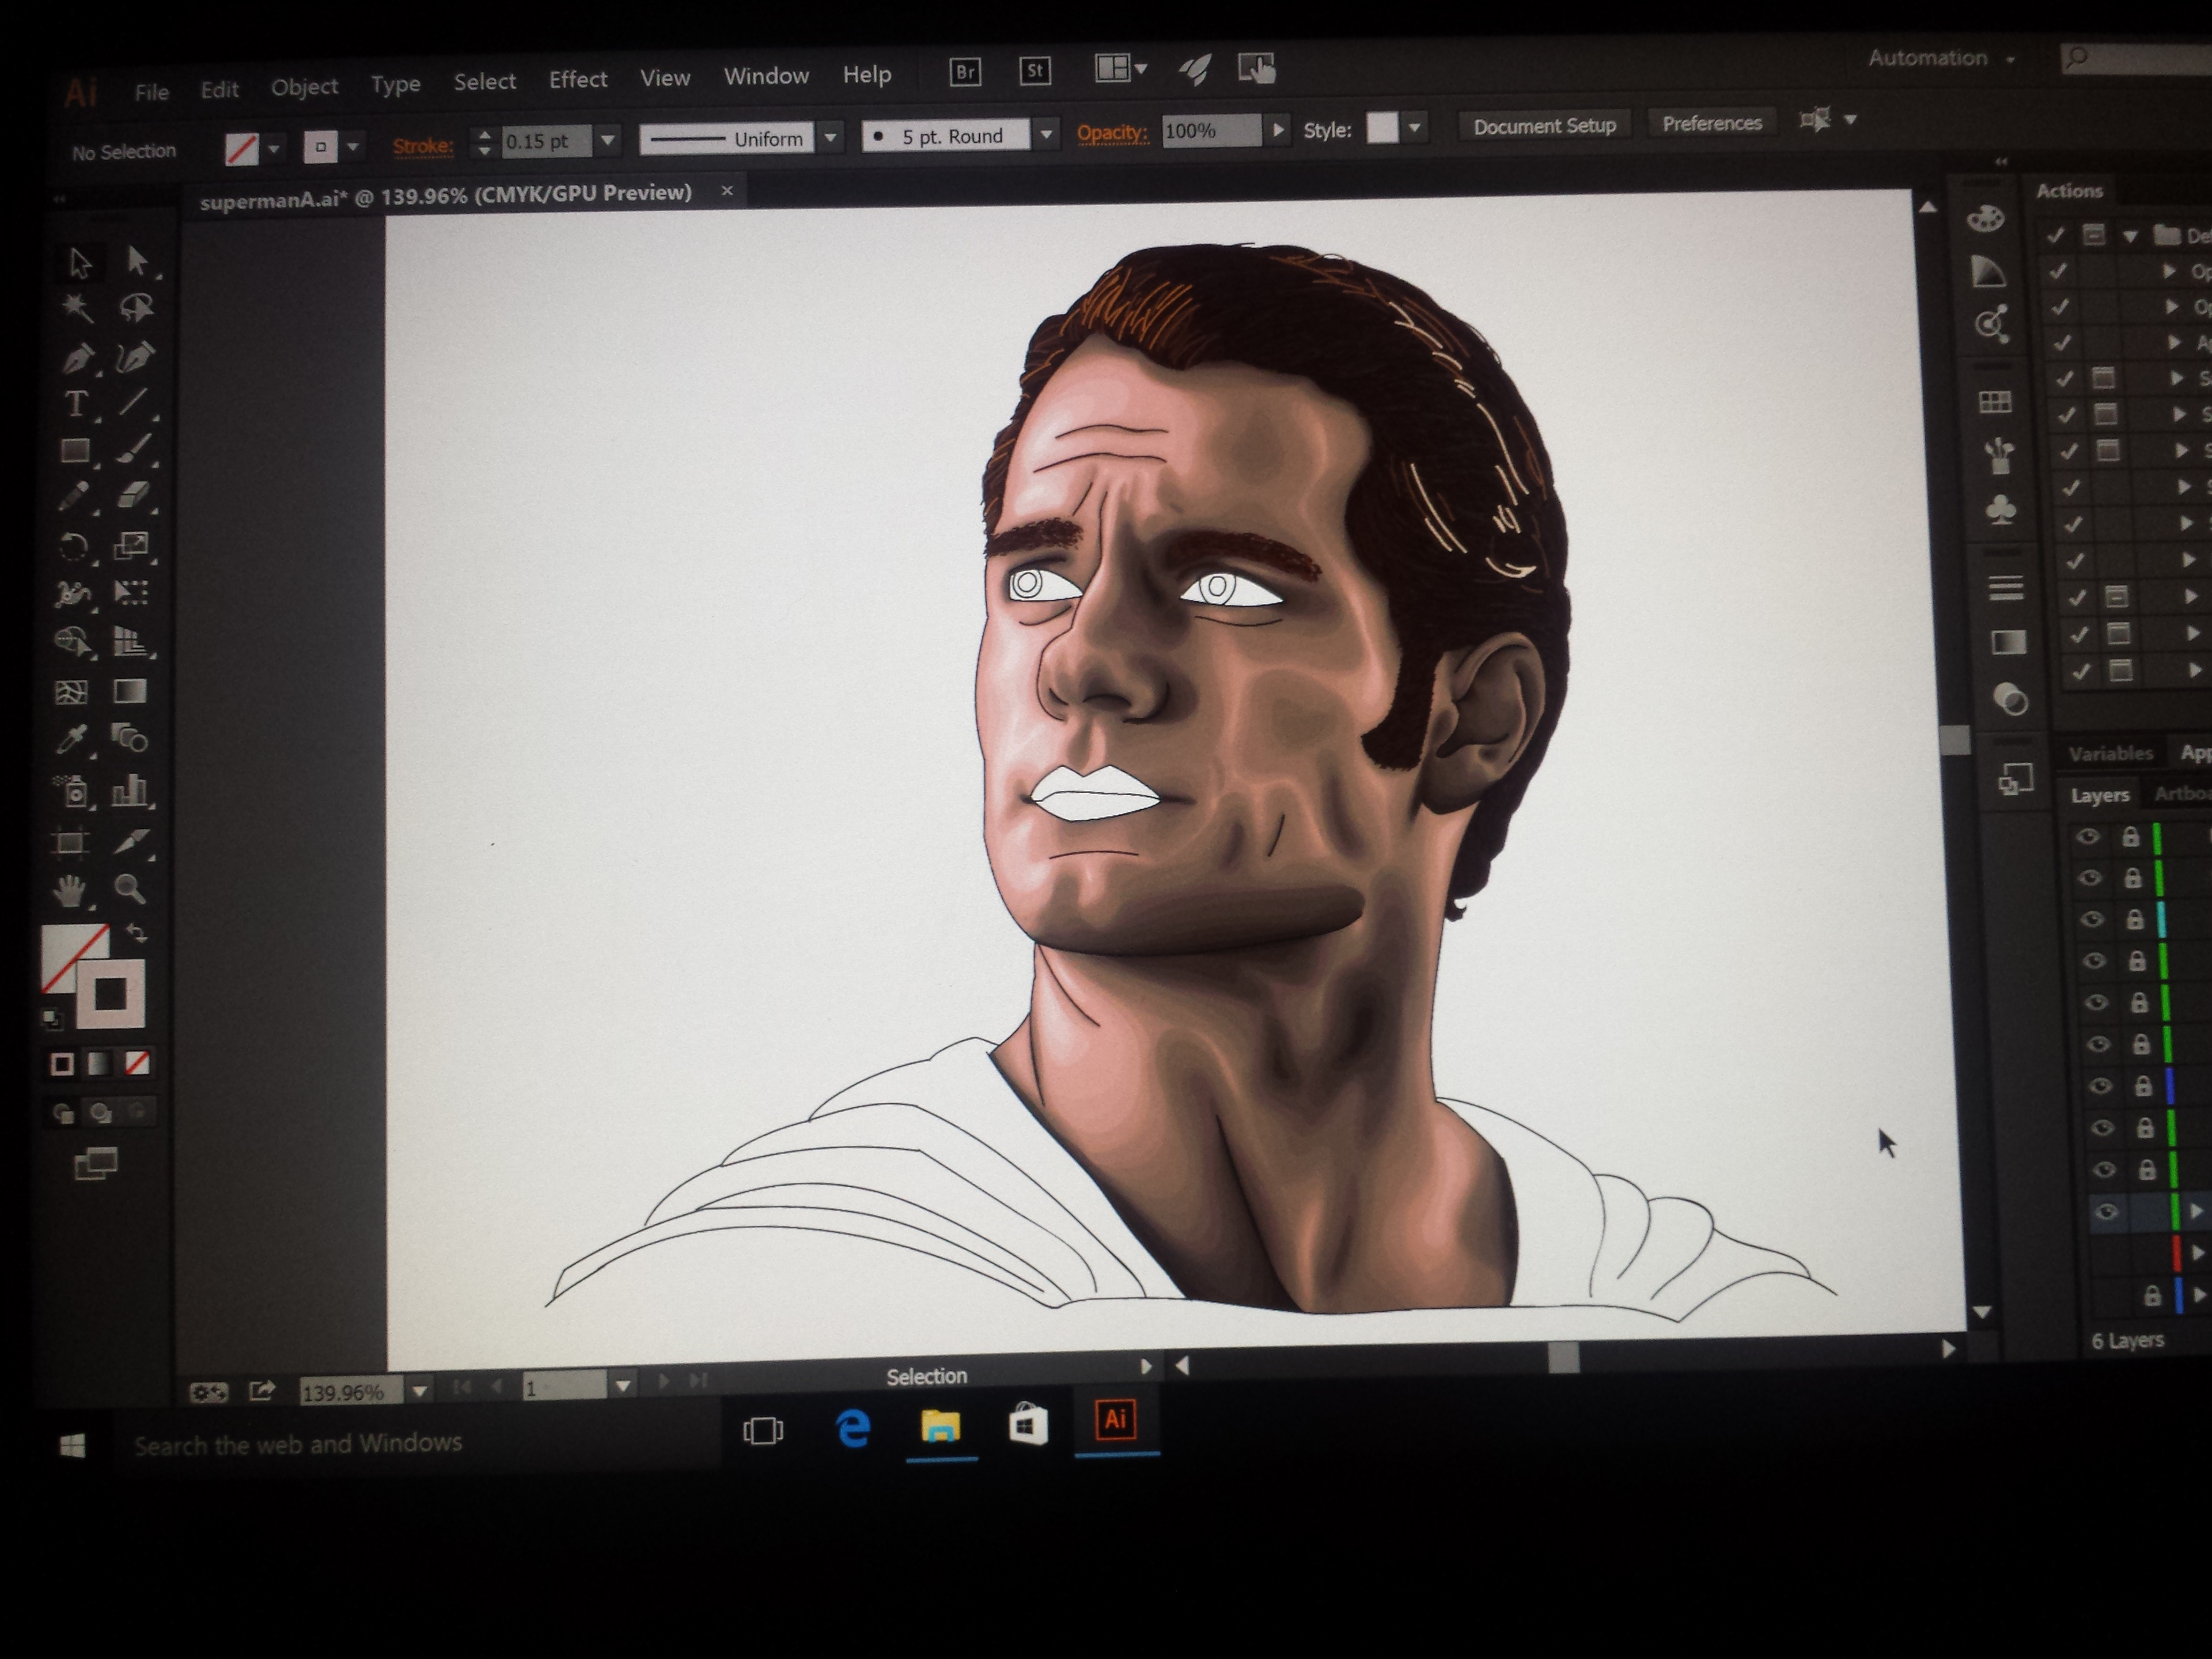Open the fill color dropdown arrow
This screenshot has height=1659, width=2212.
click(273, 149)
